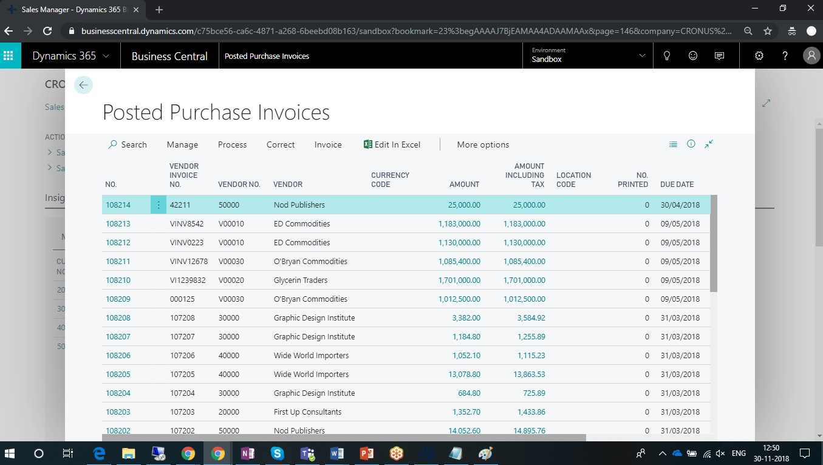
Task: Bookmark this page with the star icon
Action: pyautogui.click(x=768, y=31)
